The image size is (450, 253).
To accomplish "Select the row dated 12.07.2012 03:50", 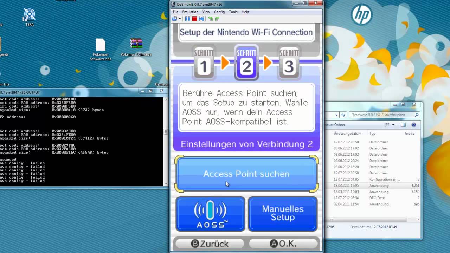I will [x=373, y=142].
